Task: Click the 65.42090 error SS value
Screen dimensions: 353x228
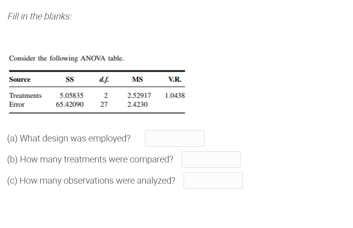Action: pos(69,104)
